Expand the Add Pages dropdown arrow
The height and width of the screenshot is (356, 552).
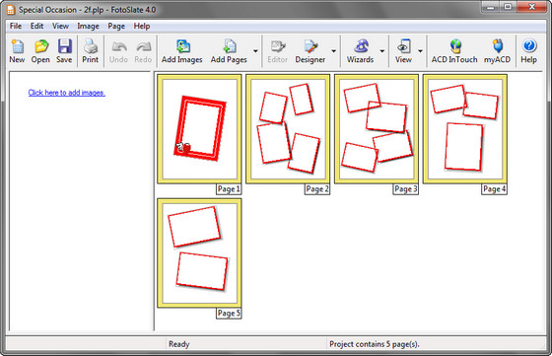click(x=255, y=51)
